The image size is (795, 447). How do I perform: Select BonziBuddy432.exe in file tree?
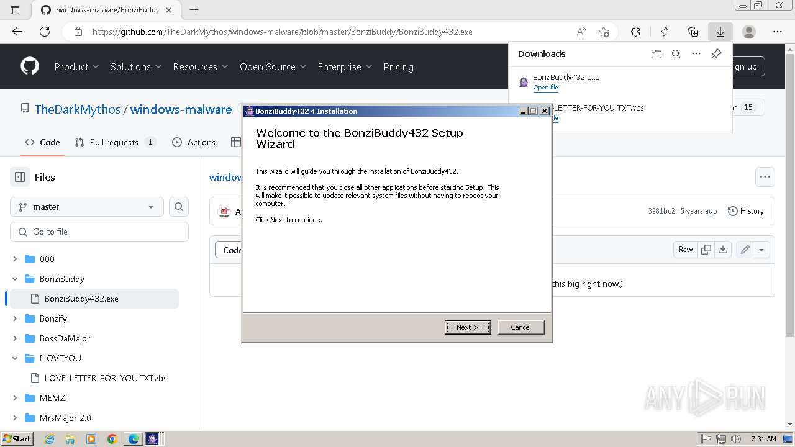tap(94, 299)
